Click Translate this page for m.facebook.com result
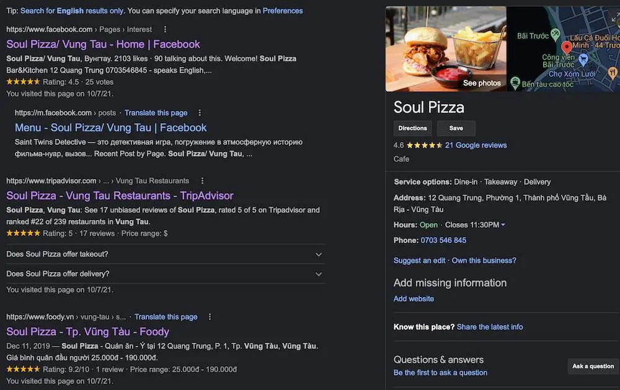This screenshot has height=390, width=620. (156, 113)
